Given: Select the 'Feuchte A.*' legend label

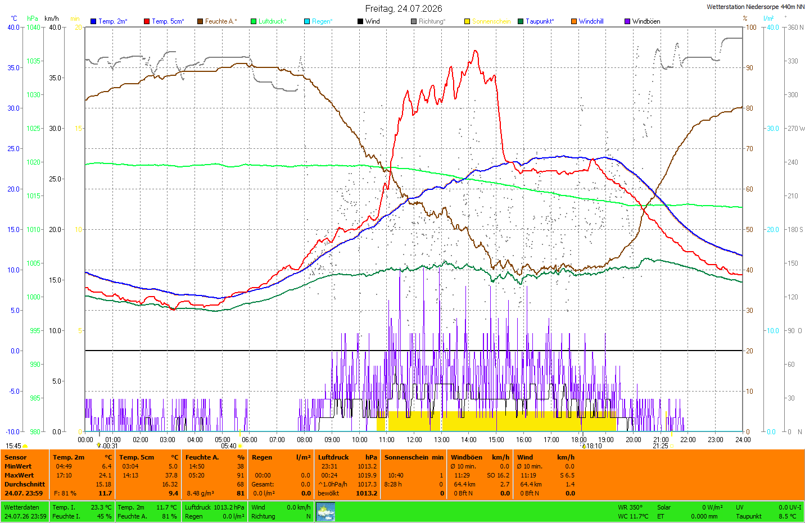Looking at the screenshot, I should pyautogui.click(x=221, y=21).
